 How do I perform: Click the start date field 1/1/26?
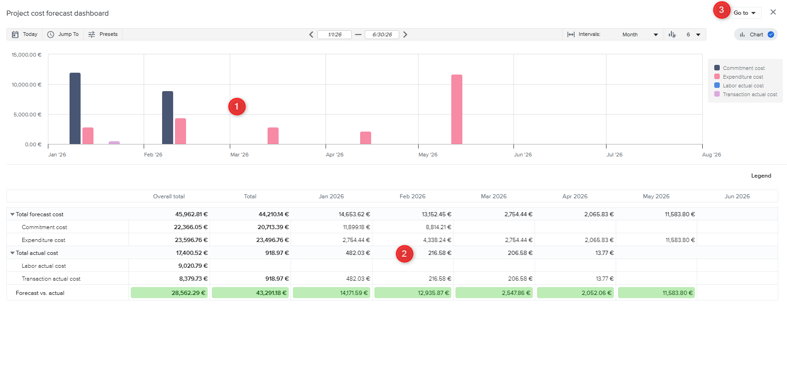tap(334, 35)
